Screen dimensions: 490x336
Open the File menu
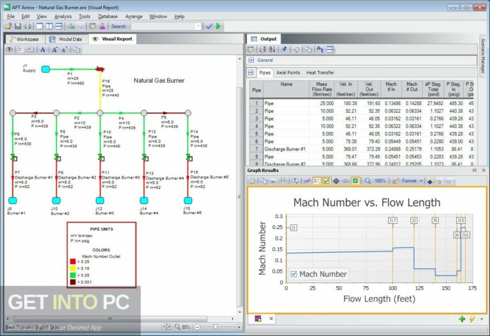pyautogui.click(x=11, y=16)
